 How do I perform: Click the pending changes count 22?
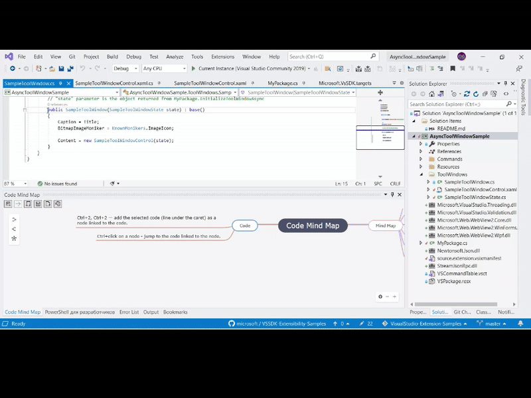(x=366, y=324)
